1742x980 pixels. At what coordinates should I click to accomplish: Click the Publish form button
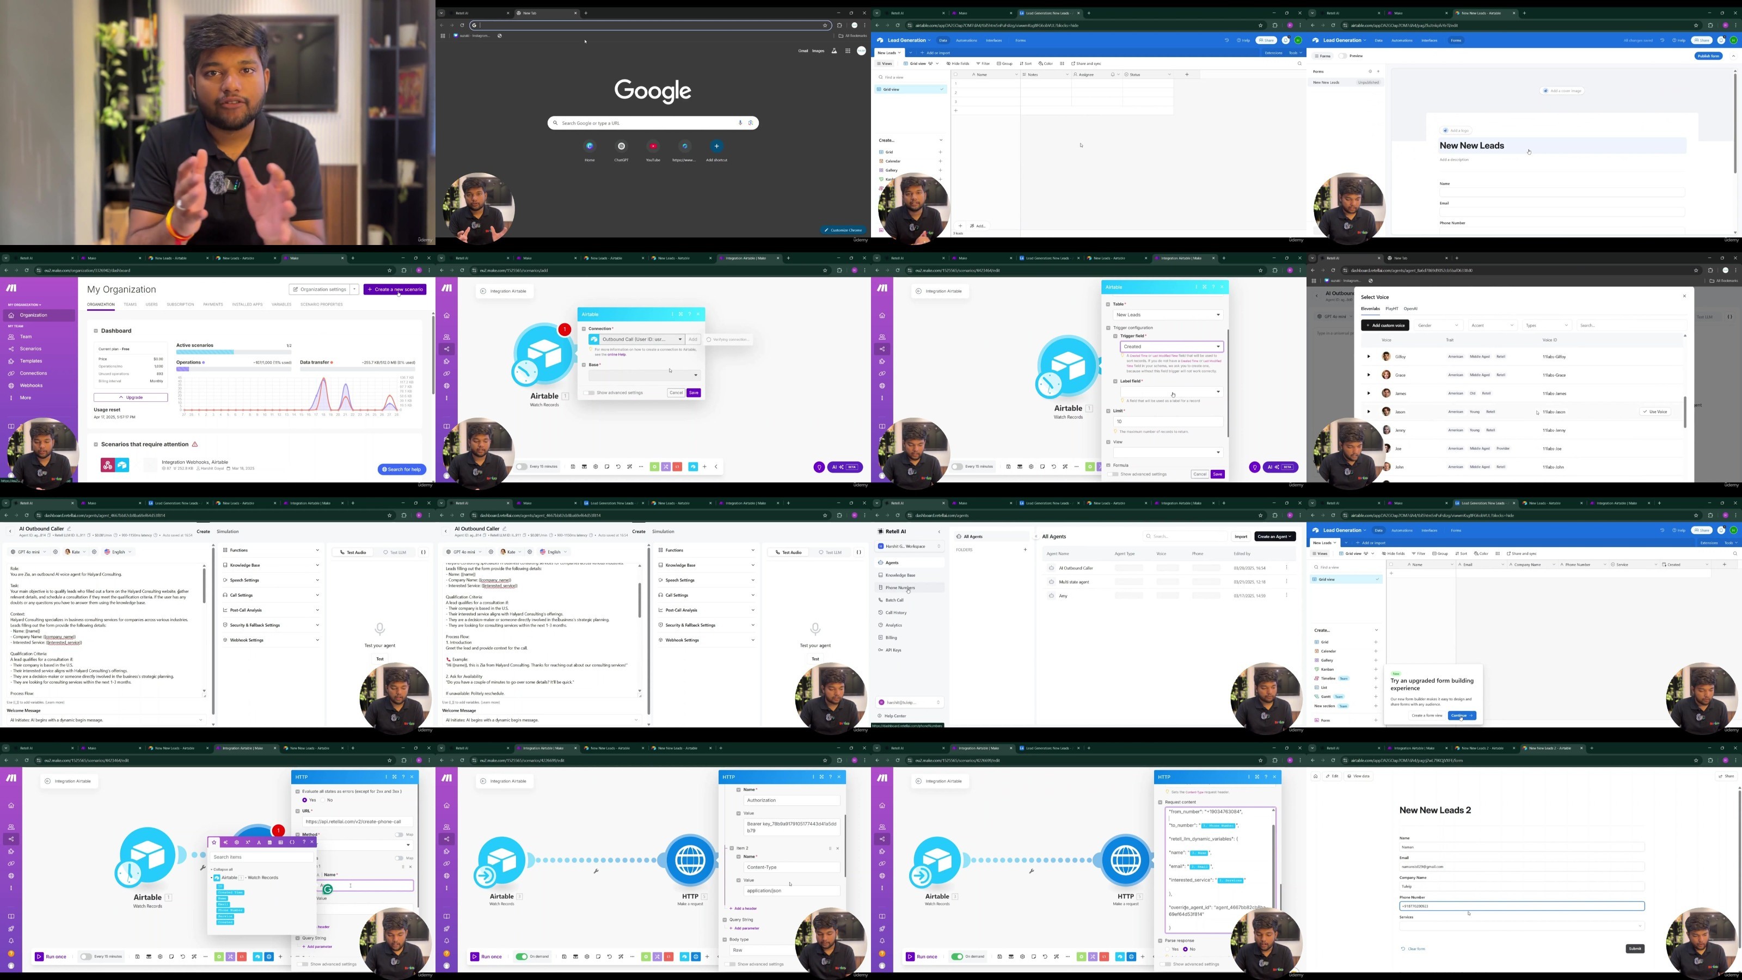[x=1708, y=56]
